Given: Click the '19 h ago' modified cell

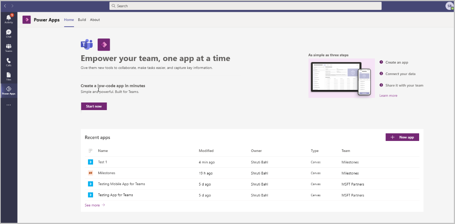Looking at the screenshot, I should 206,173.
